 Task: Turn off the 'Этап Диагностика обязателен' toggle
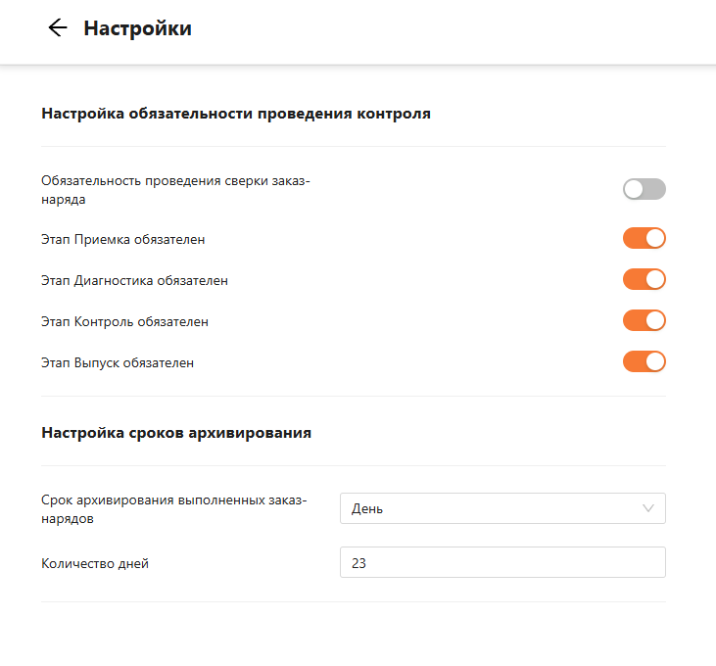[644, 279]
